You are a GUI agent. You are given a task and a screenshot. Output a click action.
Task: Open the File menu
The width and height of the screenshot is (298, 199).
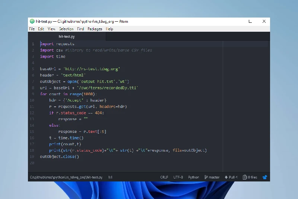(32, 29)
